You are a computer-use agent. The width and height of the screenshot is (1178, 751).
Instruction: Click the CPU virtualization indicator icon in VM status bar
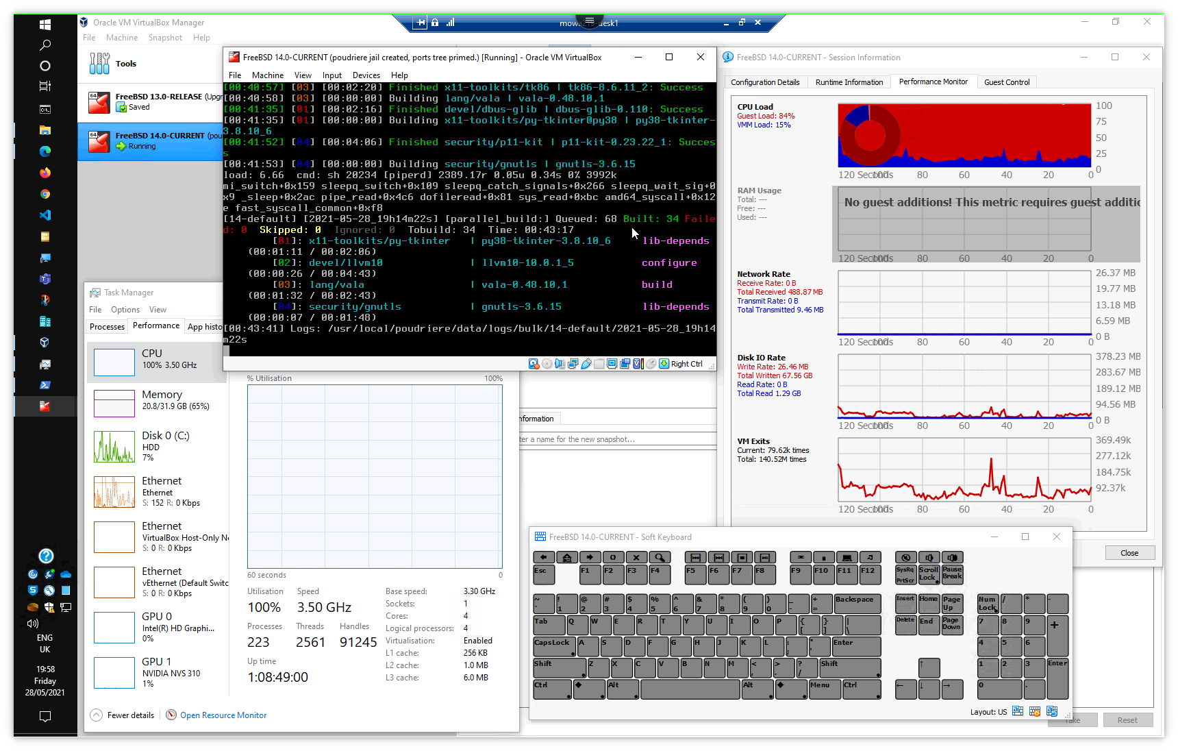(638, 364)
